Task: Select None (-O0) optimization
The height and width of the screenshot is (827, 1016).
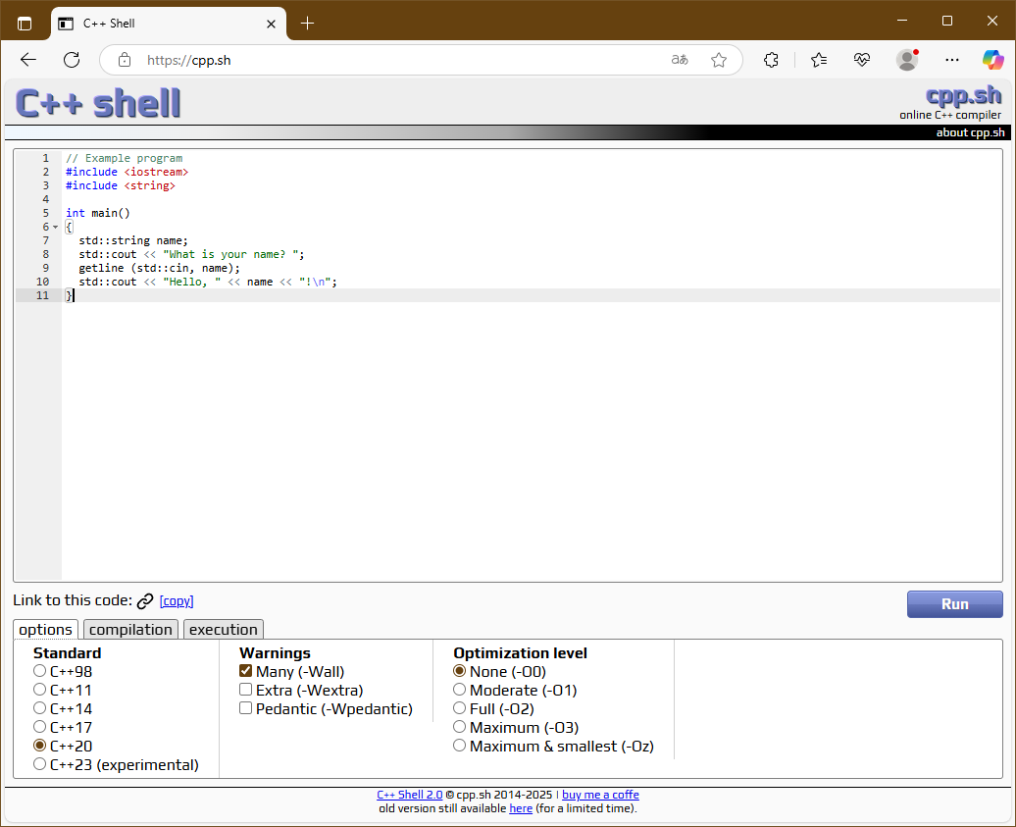Action: [459, 671]
